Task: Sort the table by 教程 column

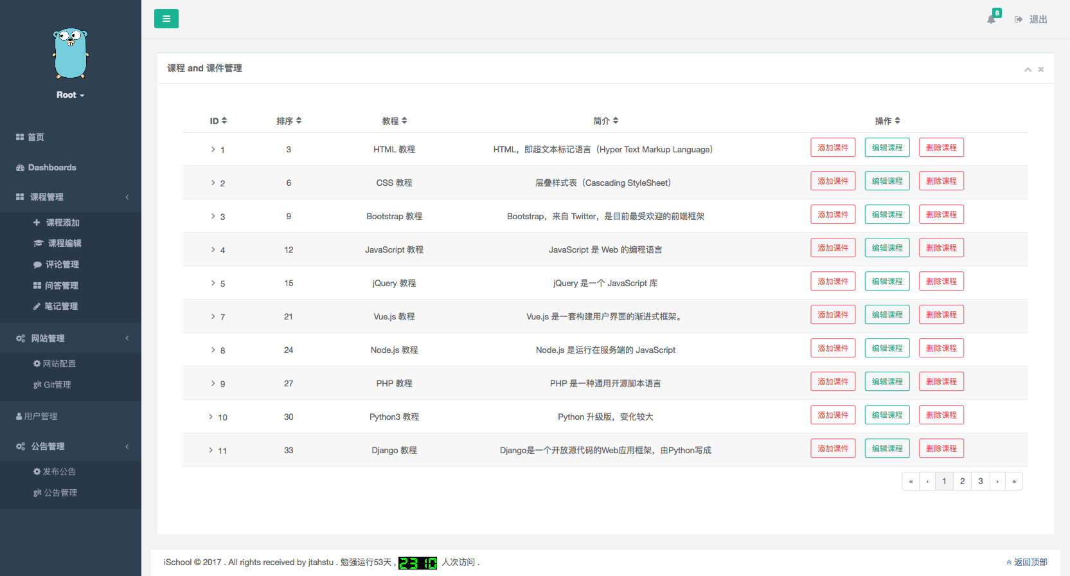Action: tap(395, 121)
